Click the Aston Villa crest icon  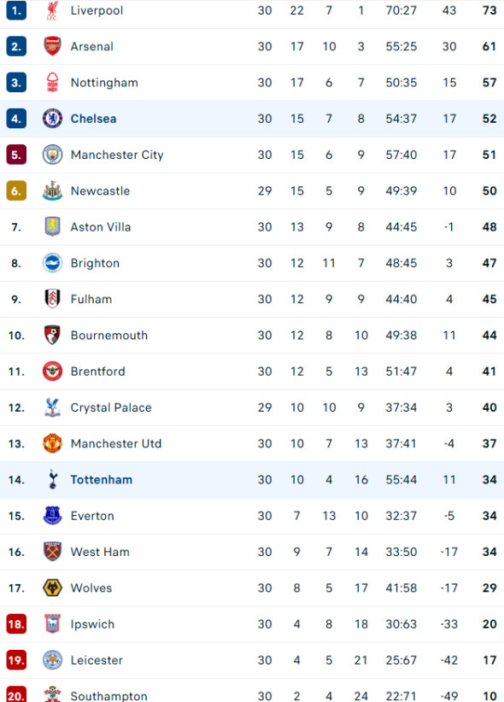point(52,226)
